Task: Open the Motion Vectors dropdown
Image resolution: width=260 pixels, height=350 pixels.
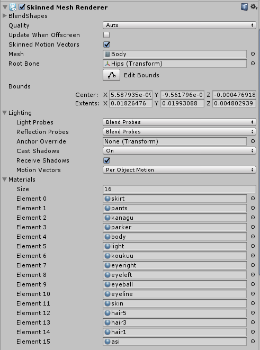Action: pos(180,170)
